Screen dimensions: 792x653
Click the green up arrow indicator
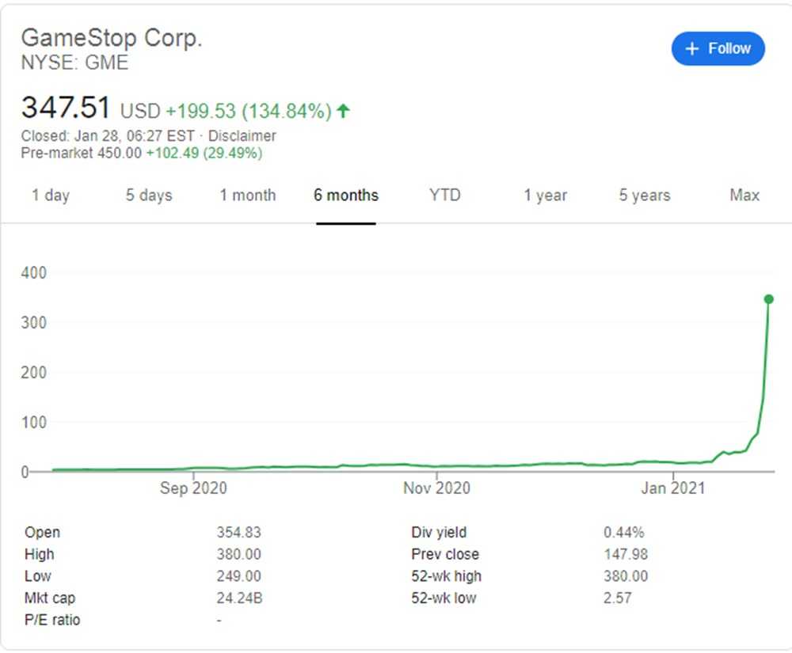(343, 112)
